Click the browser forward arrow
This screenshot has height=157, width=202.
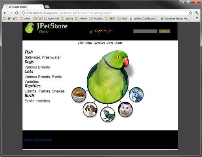[11, 13]
